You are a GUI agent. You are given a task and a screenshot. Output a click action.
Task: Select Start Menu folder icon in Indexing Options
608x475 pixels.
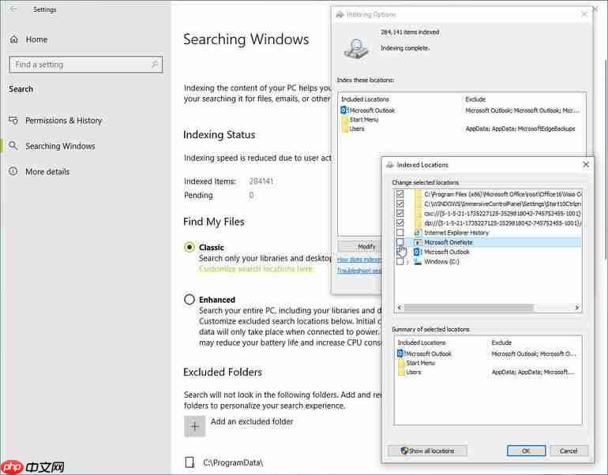point(344,120)
